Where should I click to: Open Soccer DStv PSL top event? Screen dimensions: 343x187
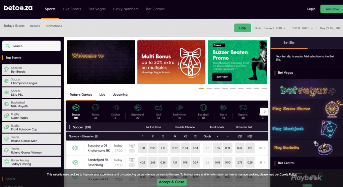(31, 93)
